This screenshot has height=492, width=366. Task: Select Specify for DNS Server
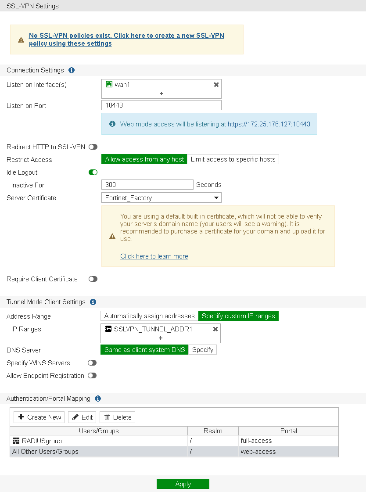203,350
